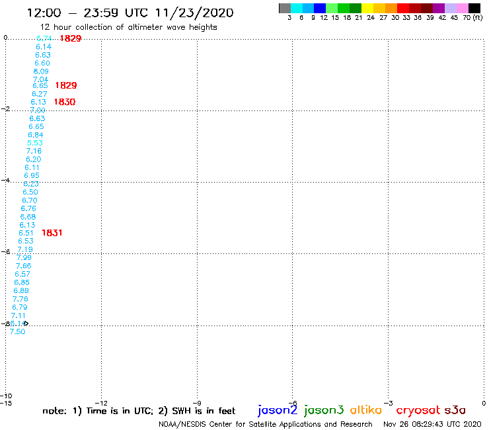Click the 7.66 wave height value
The height and width of the screenshot is (430, 489).
(x=23, y=266)
